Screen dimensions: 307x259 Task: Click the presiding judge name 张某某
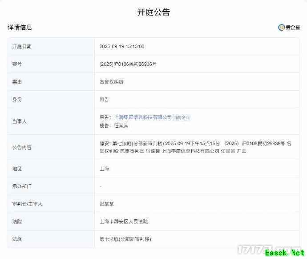point(107,204)
